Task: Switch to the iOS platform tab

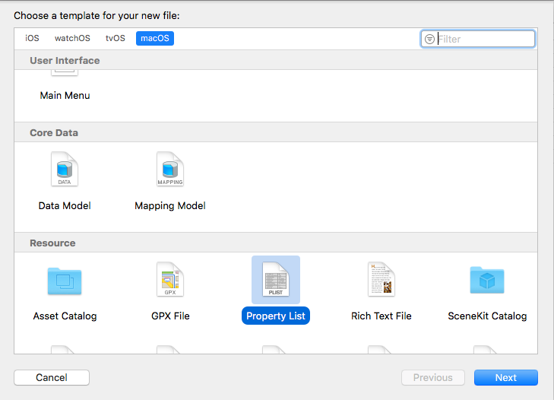Action: point(32,38)
